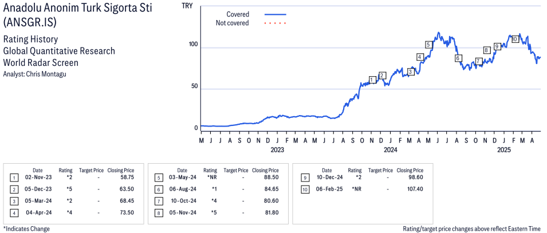The height and width of the screenshot is (233, 547).
Task: Click chart marker number 1
Action: click(373, 80)
